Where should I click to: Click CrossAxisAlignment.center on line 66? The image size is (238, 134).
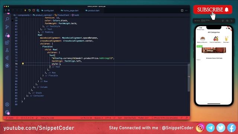point(78,41)
